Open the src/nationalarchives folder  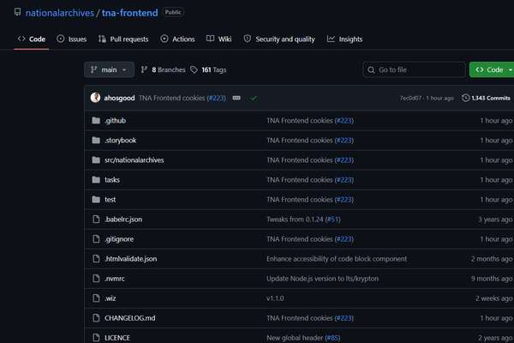[134, 159]
